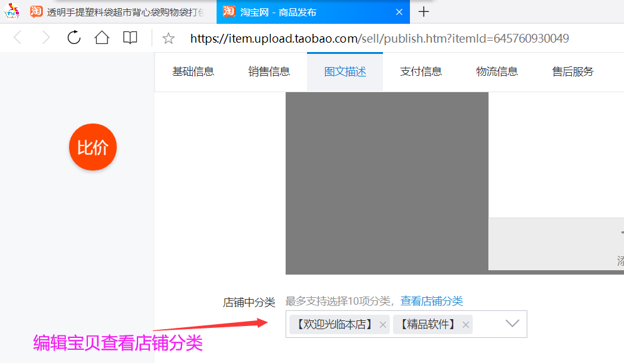The width and height of the screenshot is (624, 363).
Task: Expand the 店铺中分类 dropdown arrow
Action: 512,324
